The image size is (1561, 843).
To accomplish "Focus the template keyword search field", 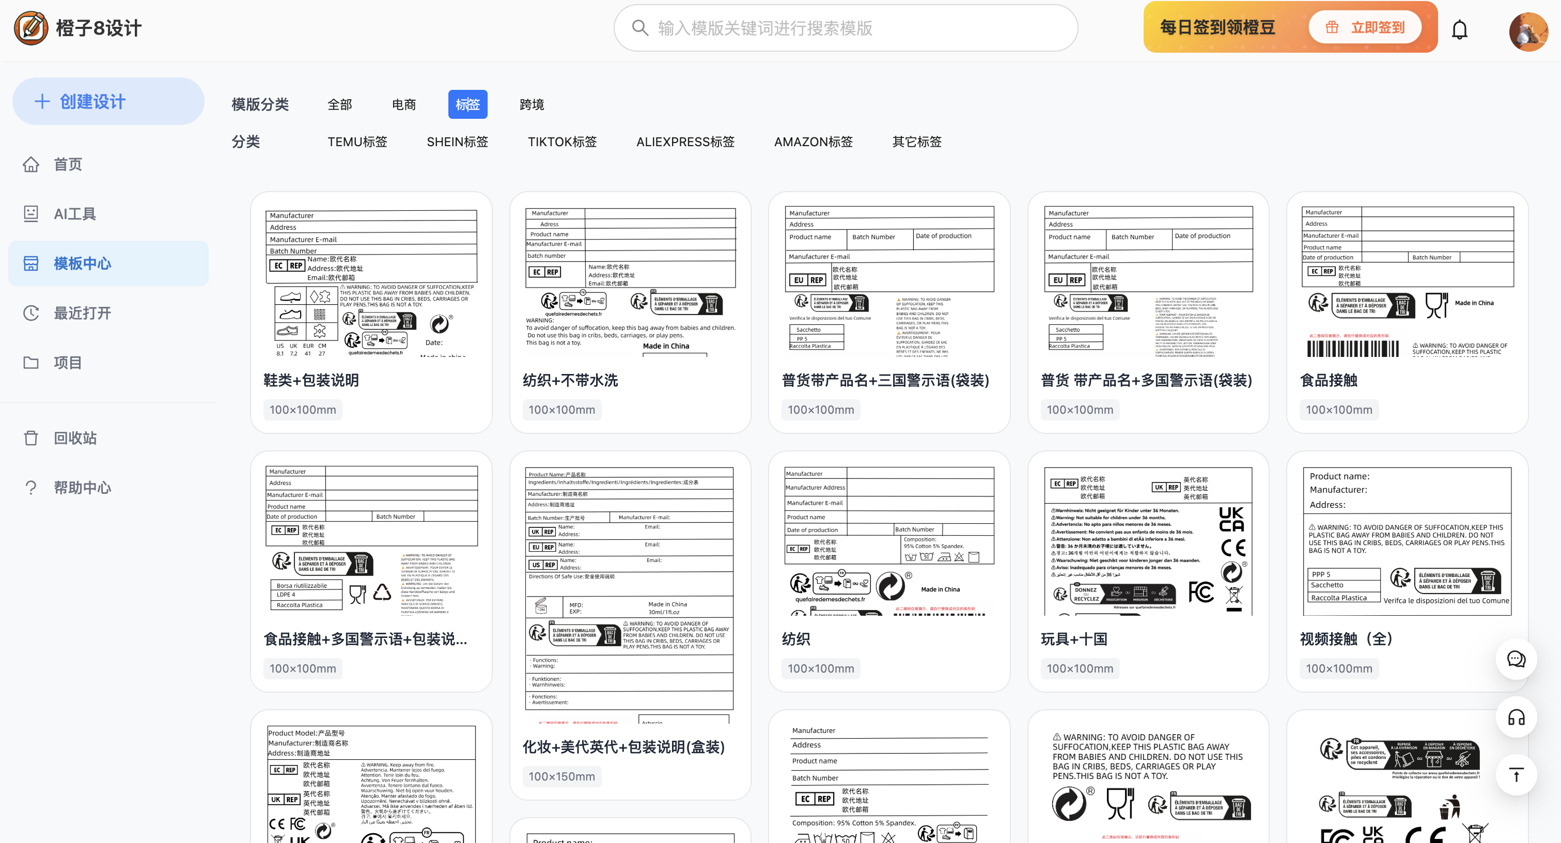I will 846,28.
